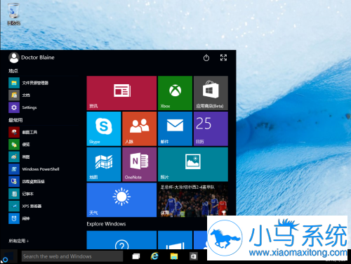Click the Start button on taskbar
Viewport: 351px width, 264px height.
8,256
